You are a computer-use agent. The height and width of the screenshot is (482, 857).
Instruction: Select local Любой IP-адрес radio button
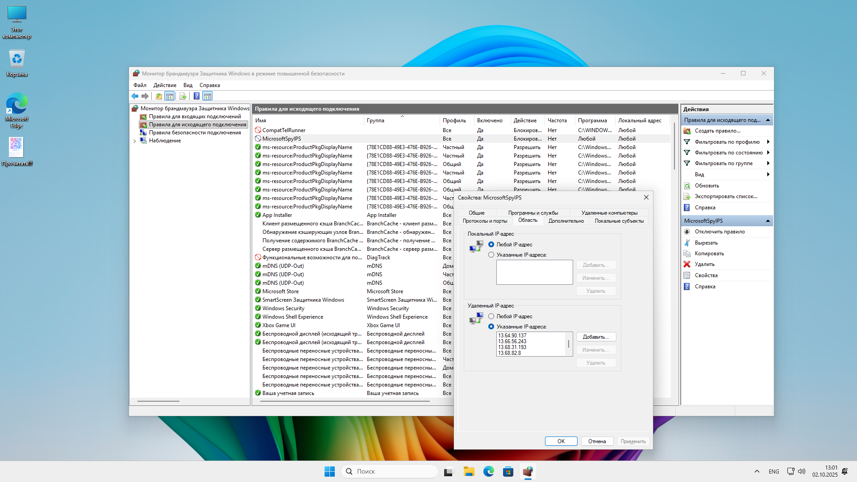pos(491,245)
